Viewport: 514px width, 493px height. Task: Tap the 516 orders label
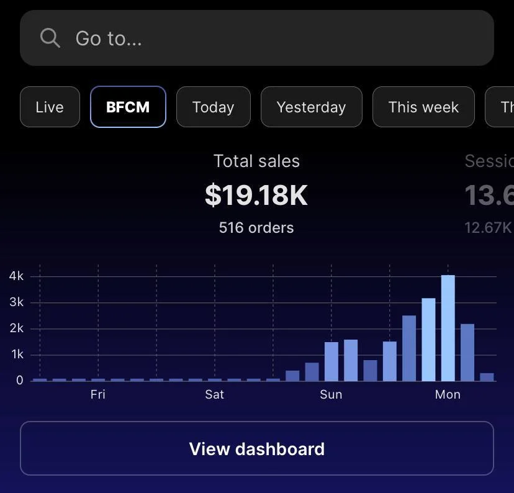click(x=256, y=227)
